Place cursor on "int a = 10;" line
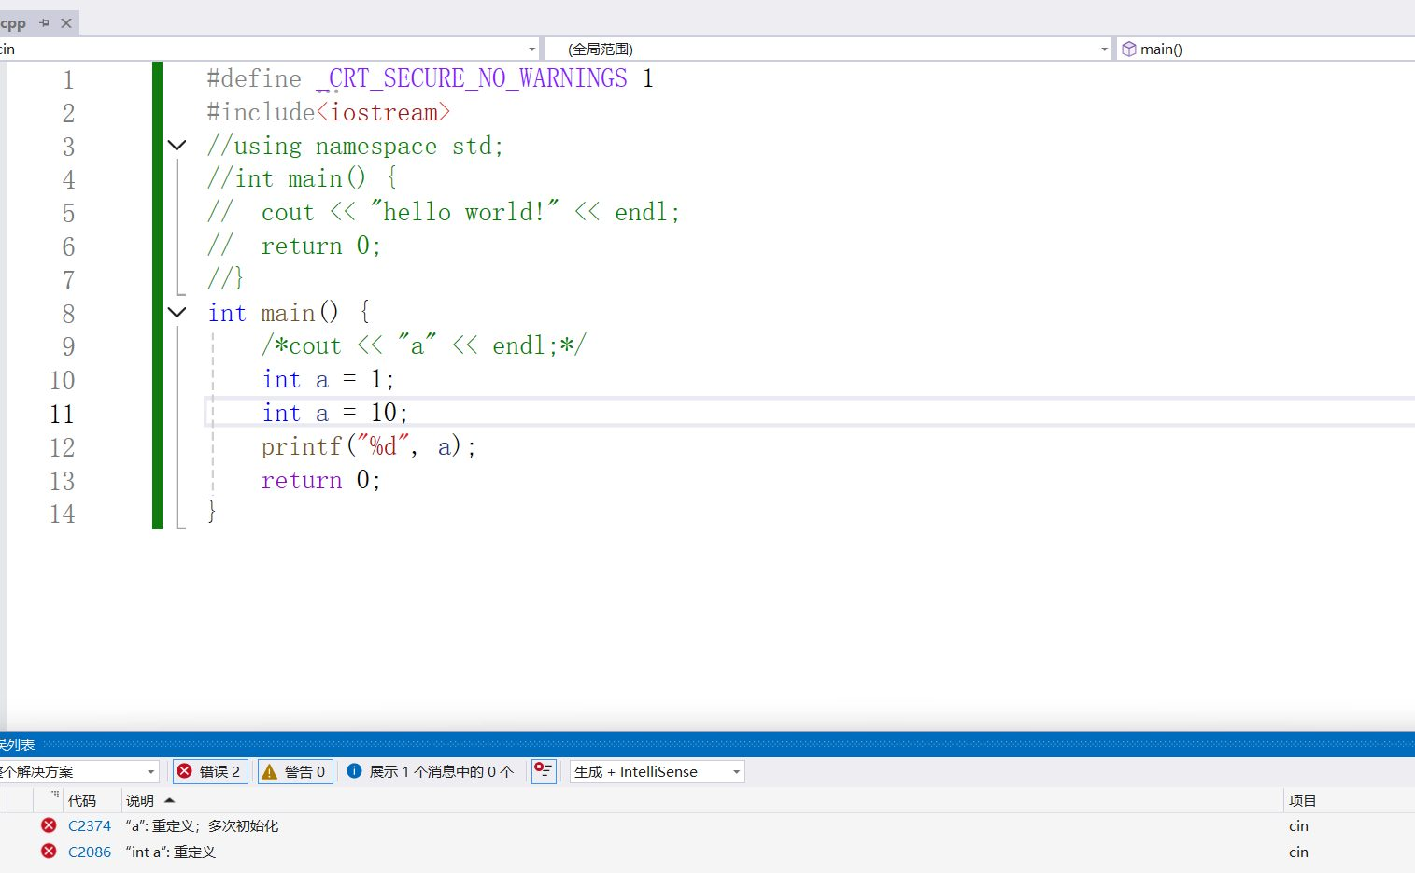Screen dimensions: 1415x873 tap(334, 413)
